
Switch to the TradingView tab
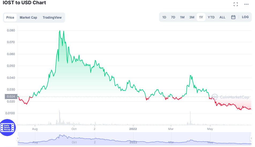tap(52, 18)
